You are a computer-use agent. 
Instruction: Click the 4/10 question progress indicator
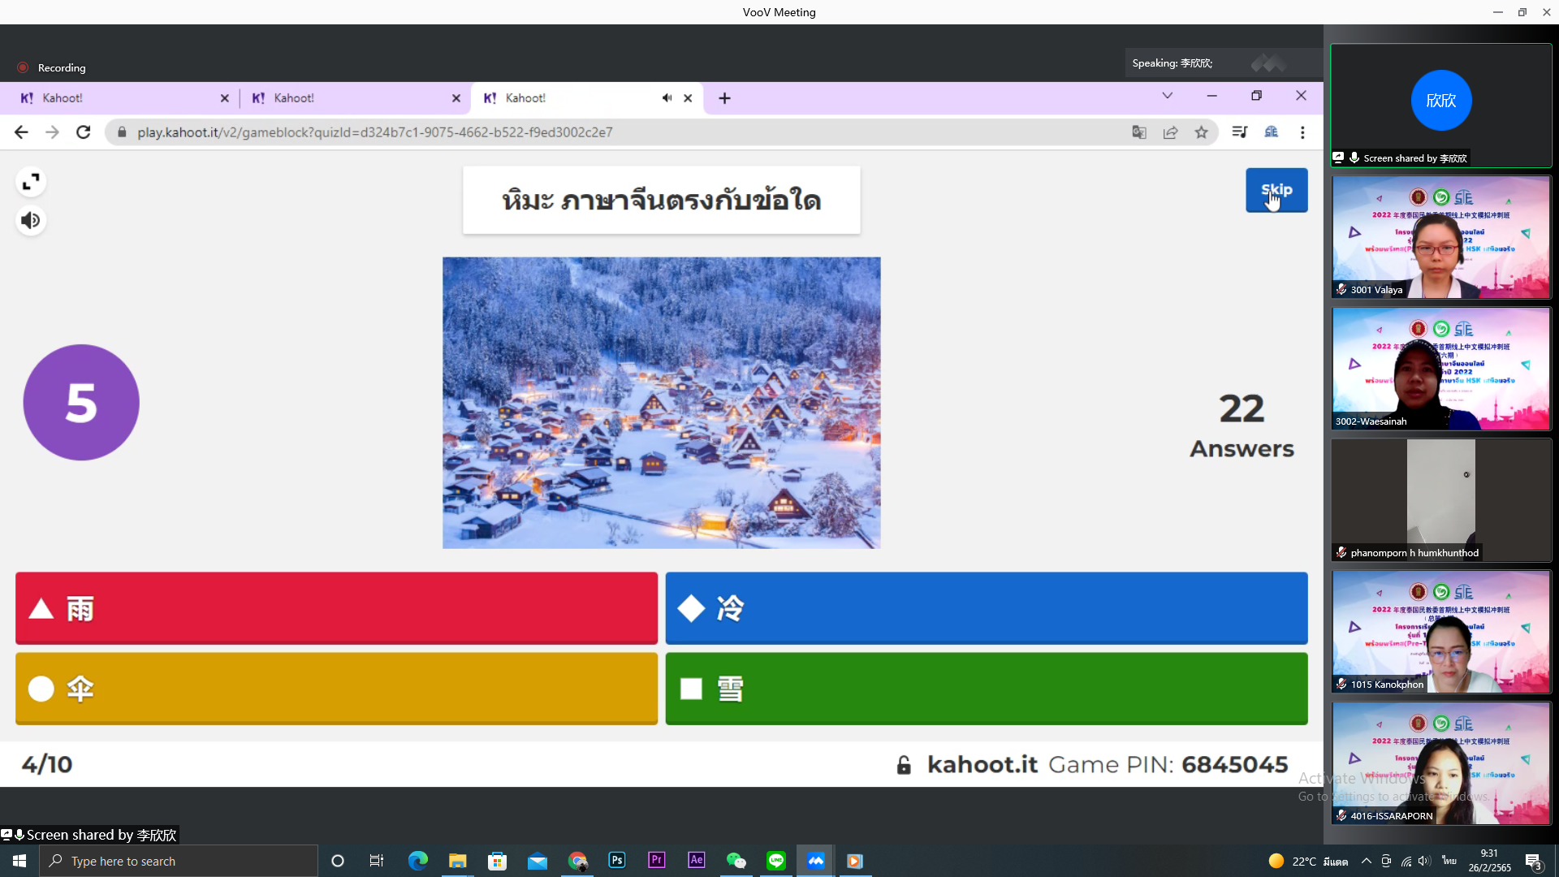click(x=47, y=764)
